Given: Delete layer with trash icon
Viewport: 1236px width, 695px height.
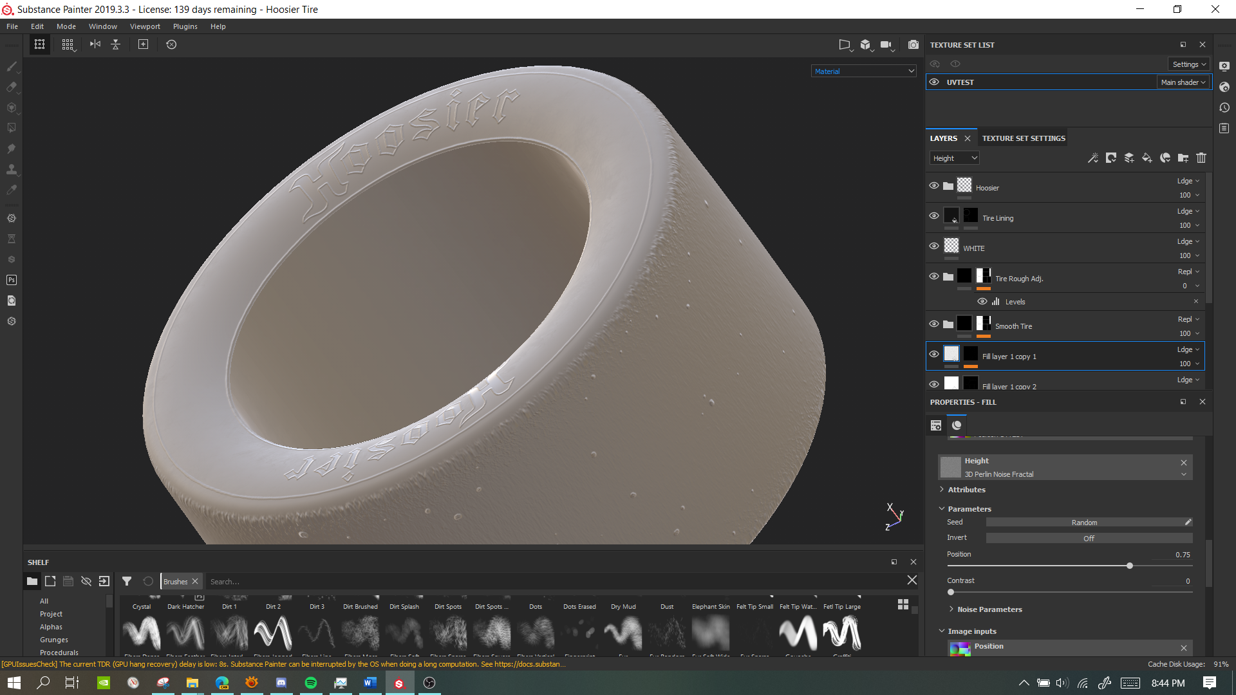Looking at the screenshot, I should (1201, 158).
